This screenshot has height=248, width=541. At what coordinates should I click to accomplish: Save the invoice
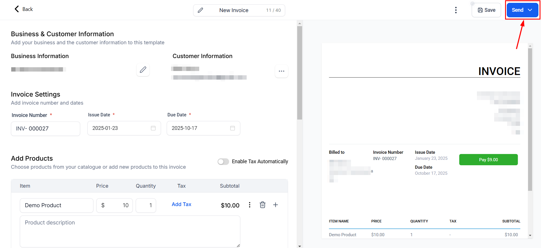click(486, 10)
